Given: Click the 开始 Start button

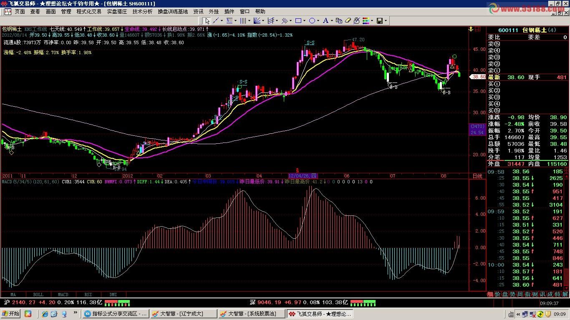Looking at the screenshot, I should (x=10, y=313).
